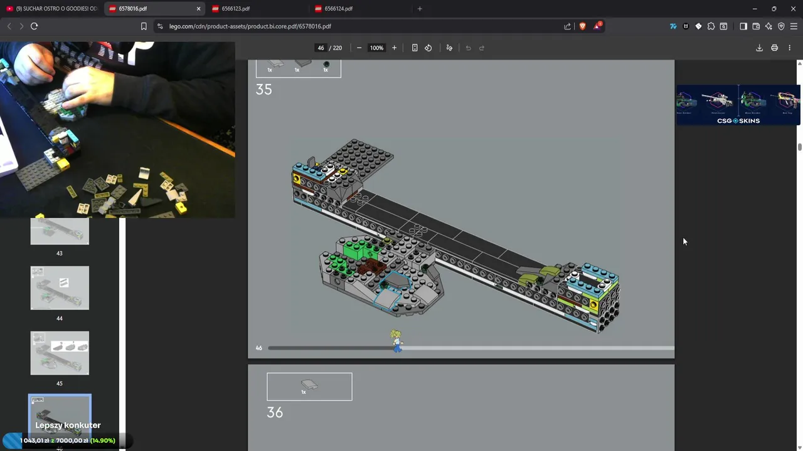Click the step 36 number in the instructions

[275, 412]
